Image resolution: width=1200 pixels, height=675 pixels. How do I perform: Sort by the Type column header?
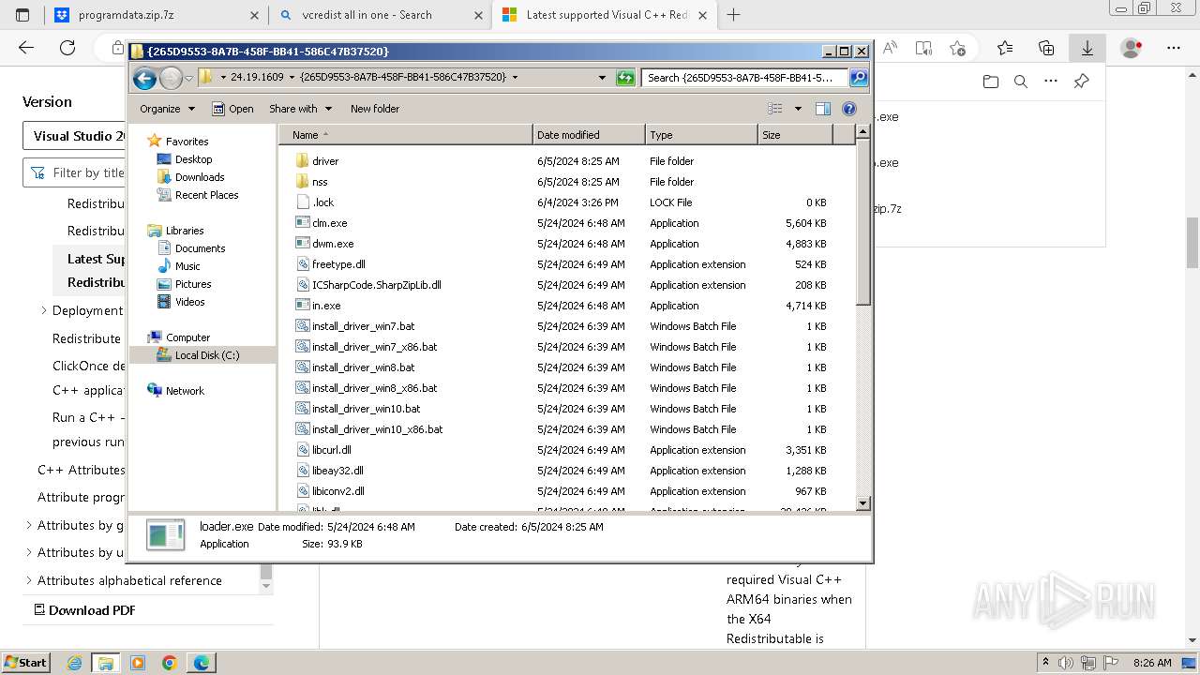701,135
